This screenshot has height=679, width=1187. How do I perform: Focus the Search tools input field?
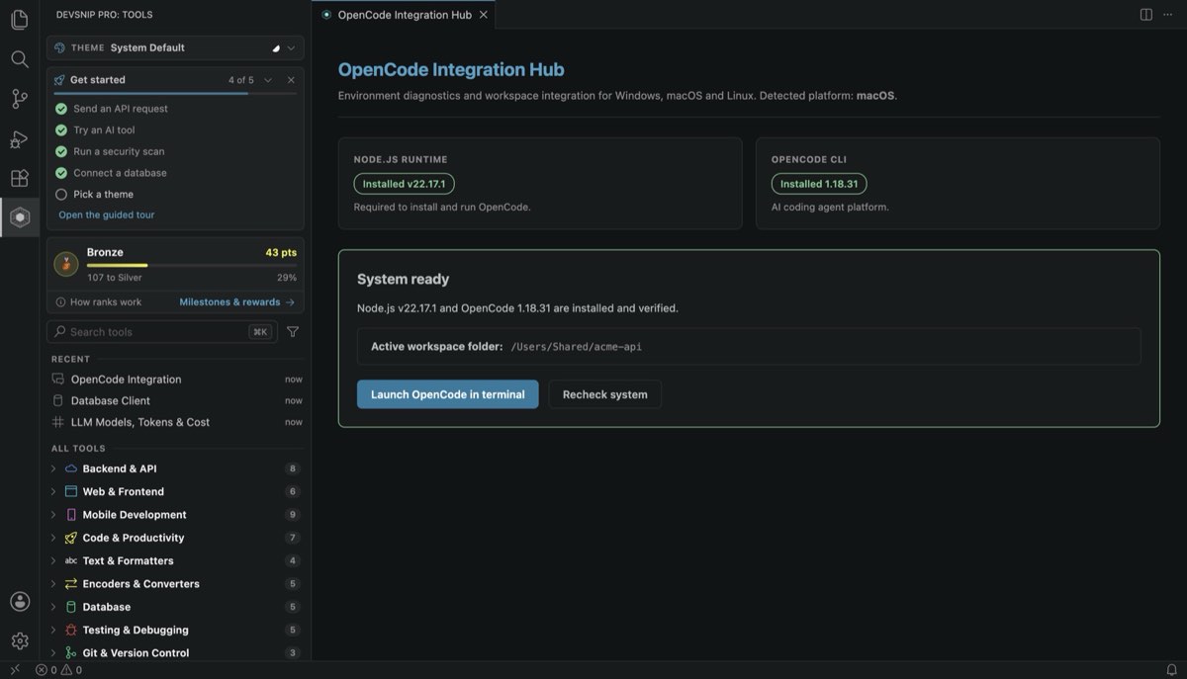[162, 332]
